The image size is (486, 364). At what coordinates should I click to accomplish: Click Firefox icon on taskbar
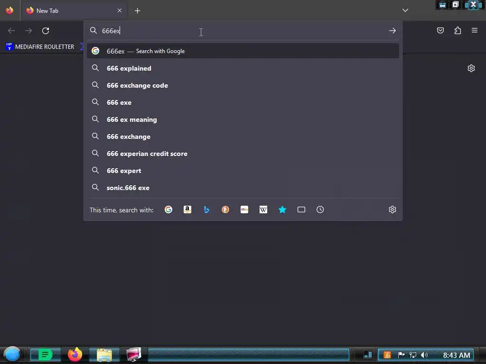pos(75,355)
